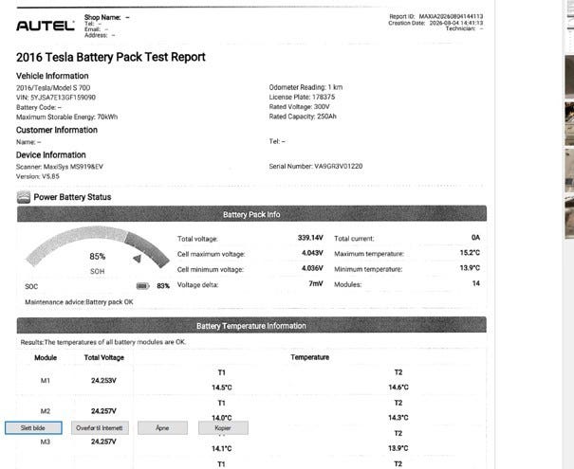574x469 pixels.
Task: Click M2 T2 temperature '14.3°C'
Action: (x=398, y=418)
